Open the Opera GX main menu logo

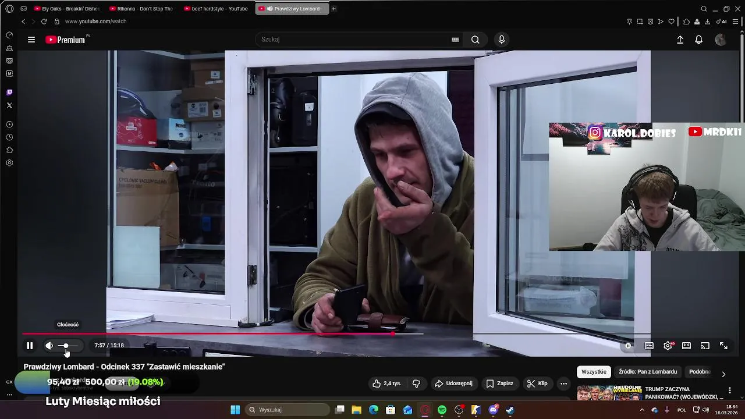(x=9, y=9)
